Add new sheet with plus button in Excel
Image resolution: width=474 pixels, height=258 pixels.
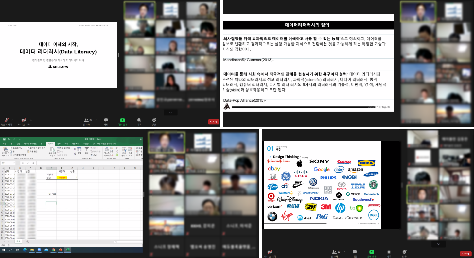click(28, 242)
